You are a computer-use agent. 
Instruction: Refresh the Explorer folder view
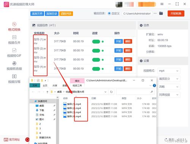[111, 92]
